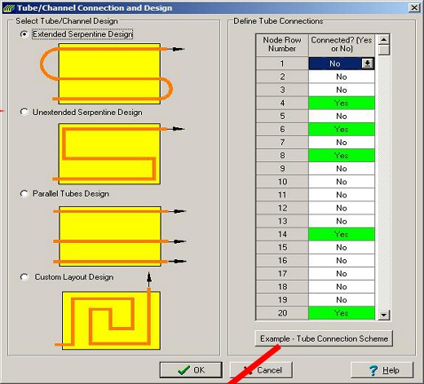424x384 pixels.
Task: Click the extended serpentine tube diagram
Action: pos(112,73)
